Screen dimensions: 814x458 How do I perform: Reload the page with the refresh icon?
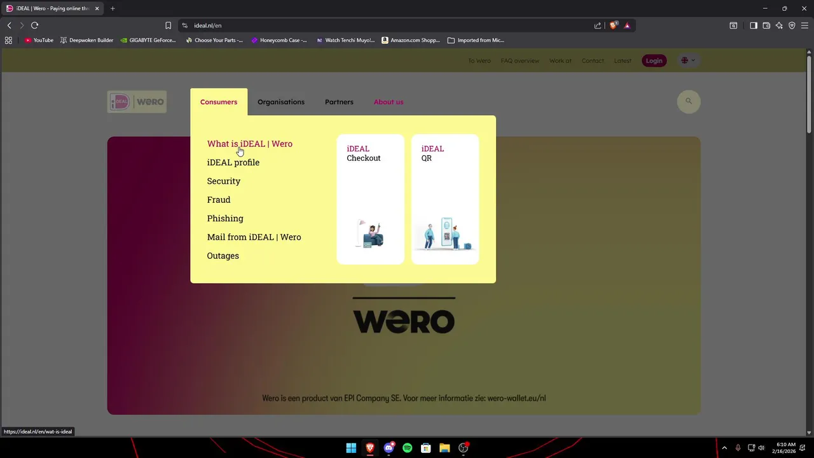point(34,25)
